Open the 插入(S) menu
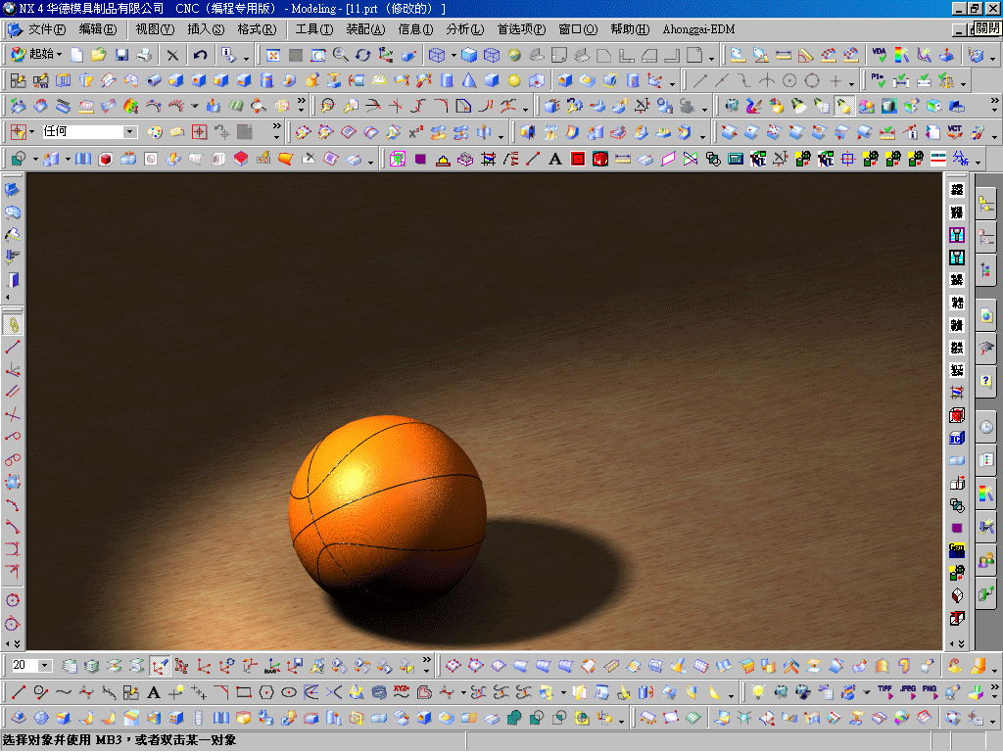1003x752 pixels. pyautogui.click(x=206, y=29)
